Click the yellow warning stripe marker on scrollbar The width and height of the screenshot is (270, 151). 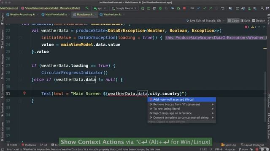pyautogui.click(x=265, y=49)
